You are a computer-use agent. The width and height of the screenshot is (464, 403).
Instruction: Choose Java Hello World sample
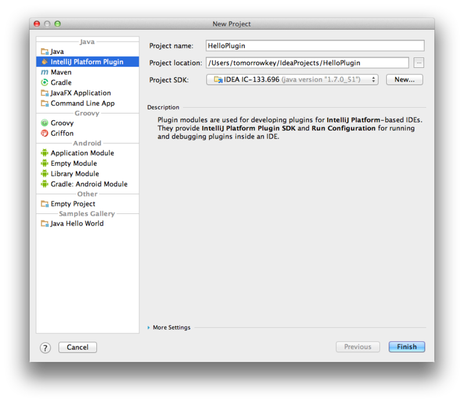(88, 223)
